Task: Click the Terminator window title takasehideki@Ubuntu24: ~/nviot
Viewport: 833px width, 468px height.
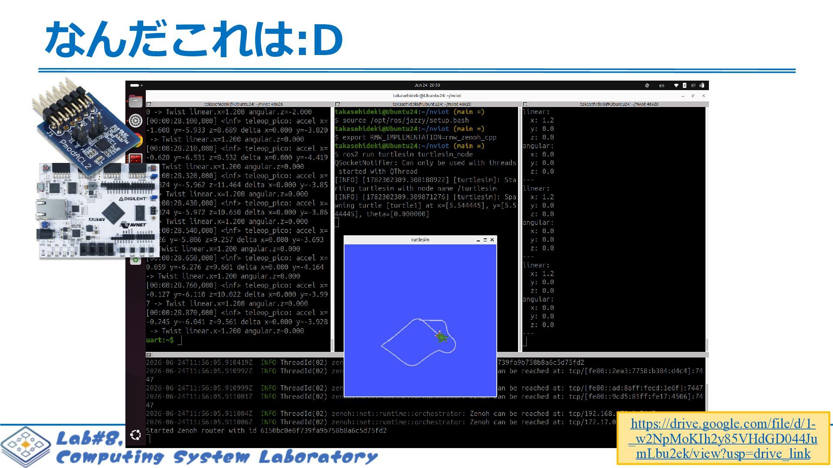Action: pyautogui.click(x=427, y=96)
